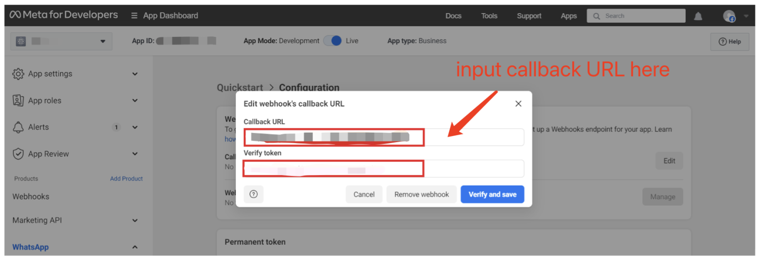Click the App roles person icon

[18, 101]
